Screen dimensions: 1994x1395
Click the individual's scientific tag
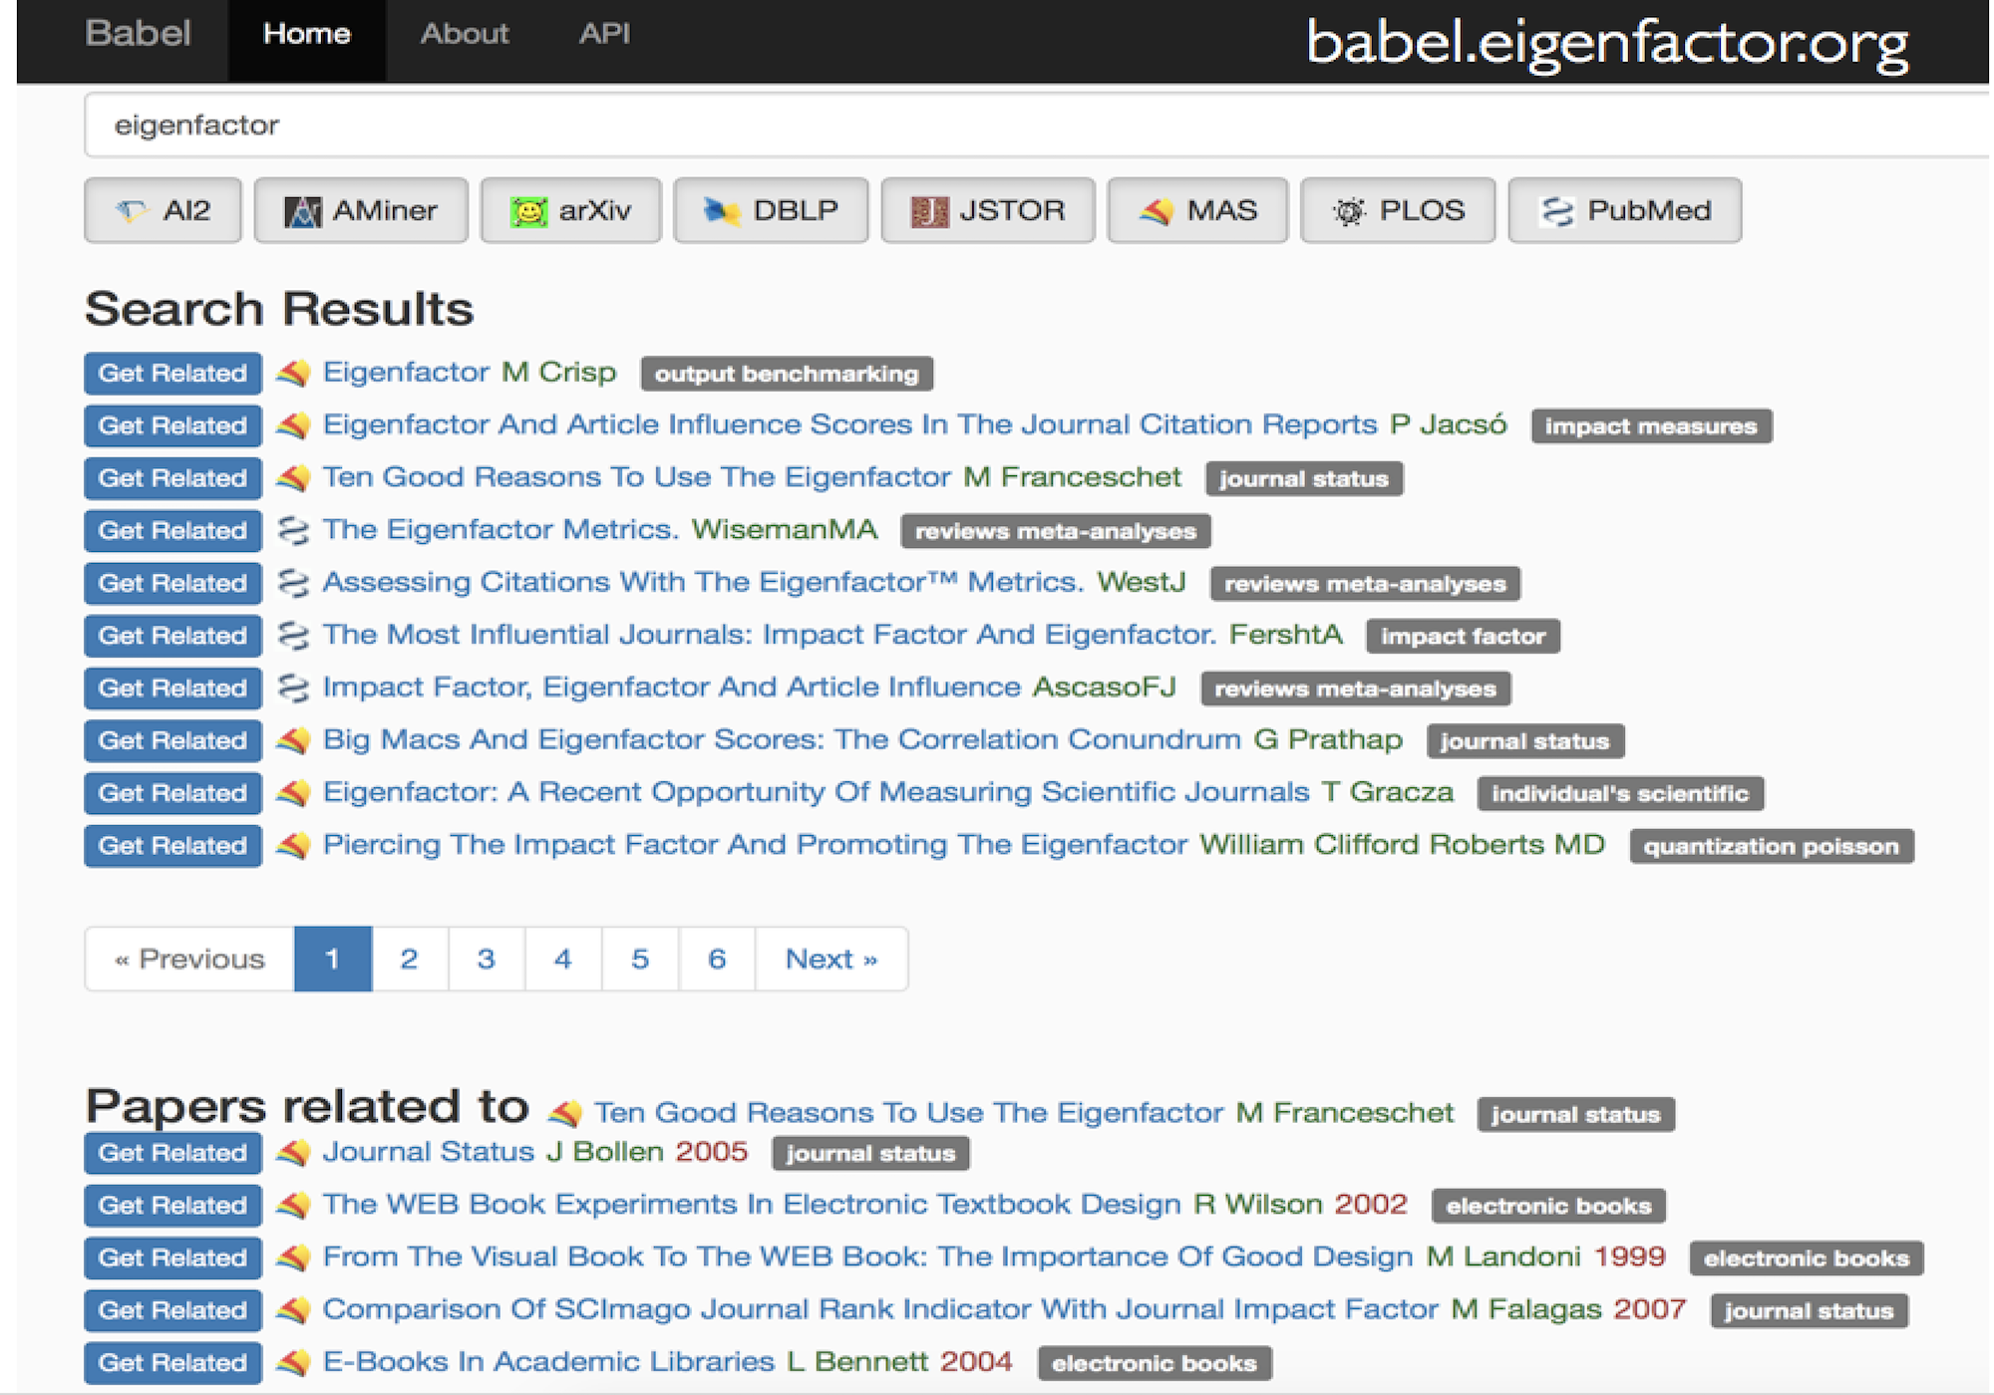[1620, 794]
